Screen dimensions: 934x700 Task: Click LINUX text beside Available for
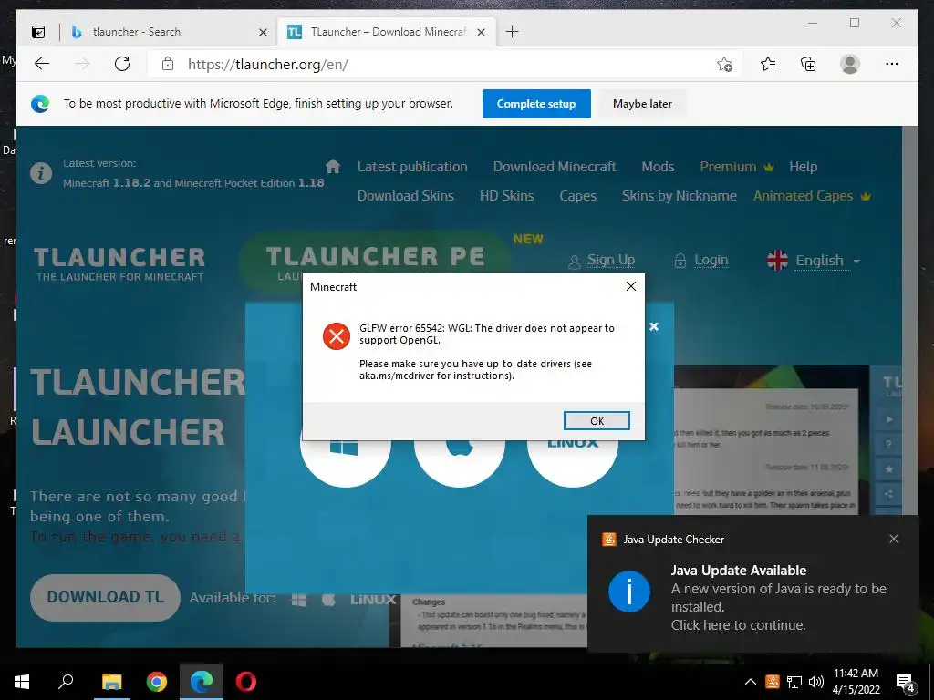373,600
